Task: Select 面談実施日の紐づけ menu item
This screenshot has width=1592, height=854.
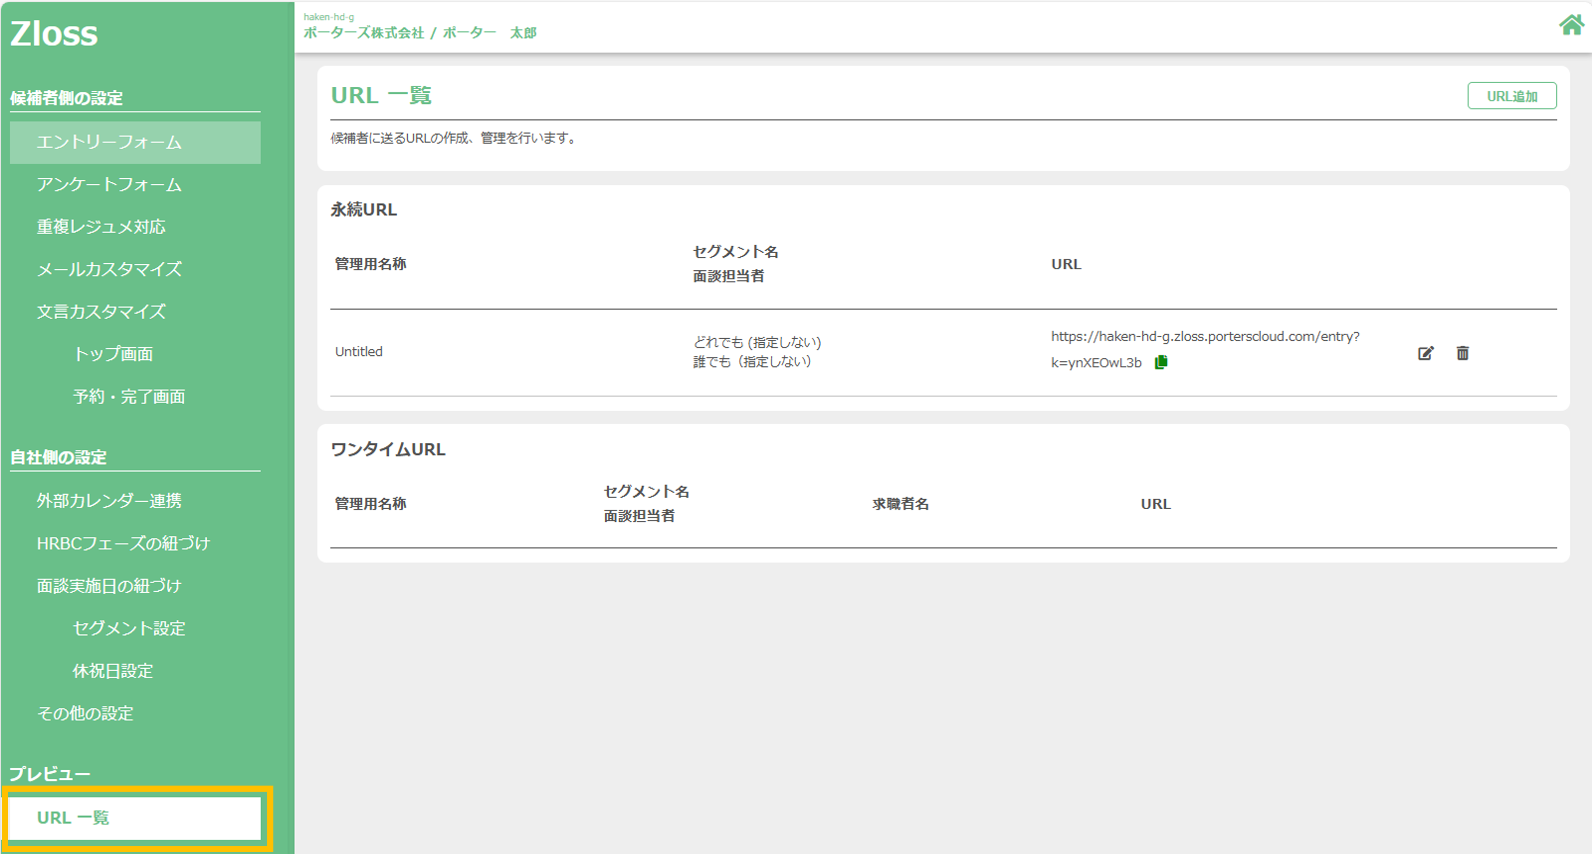Action: (109, 586)
